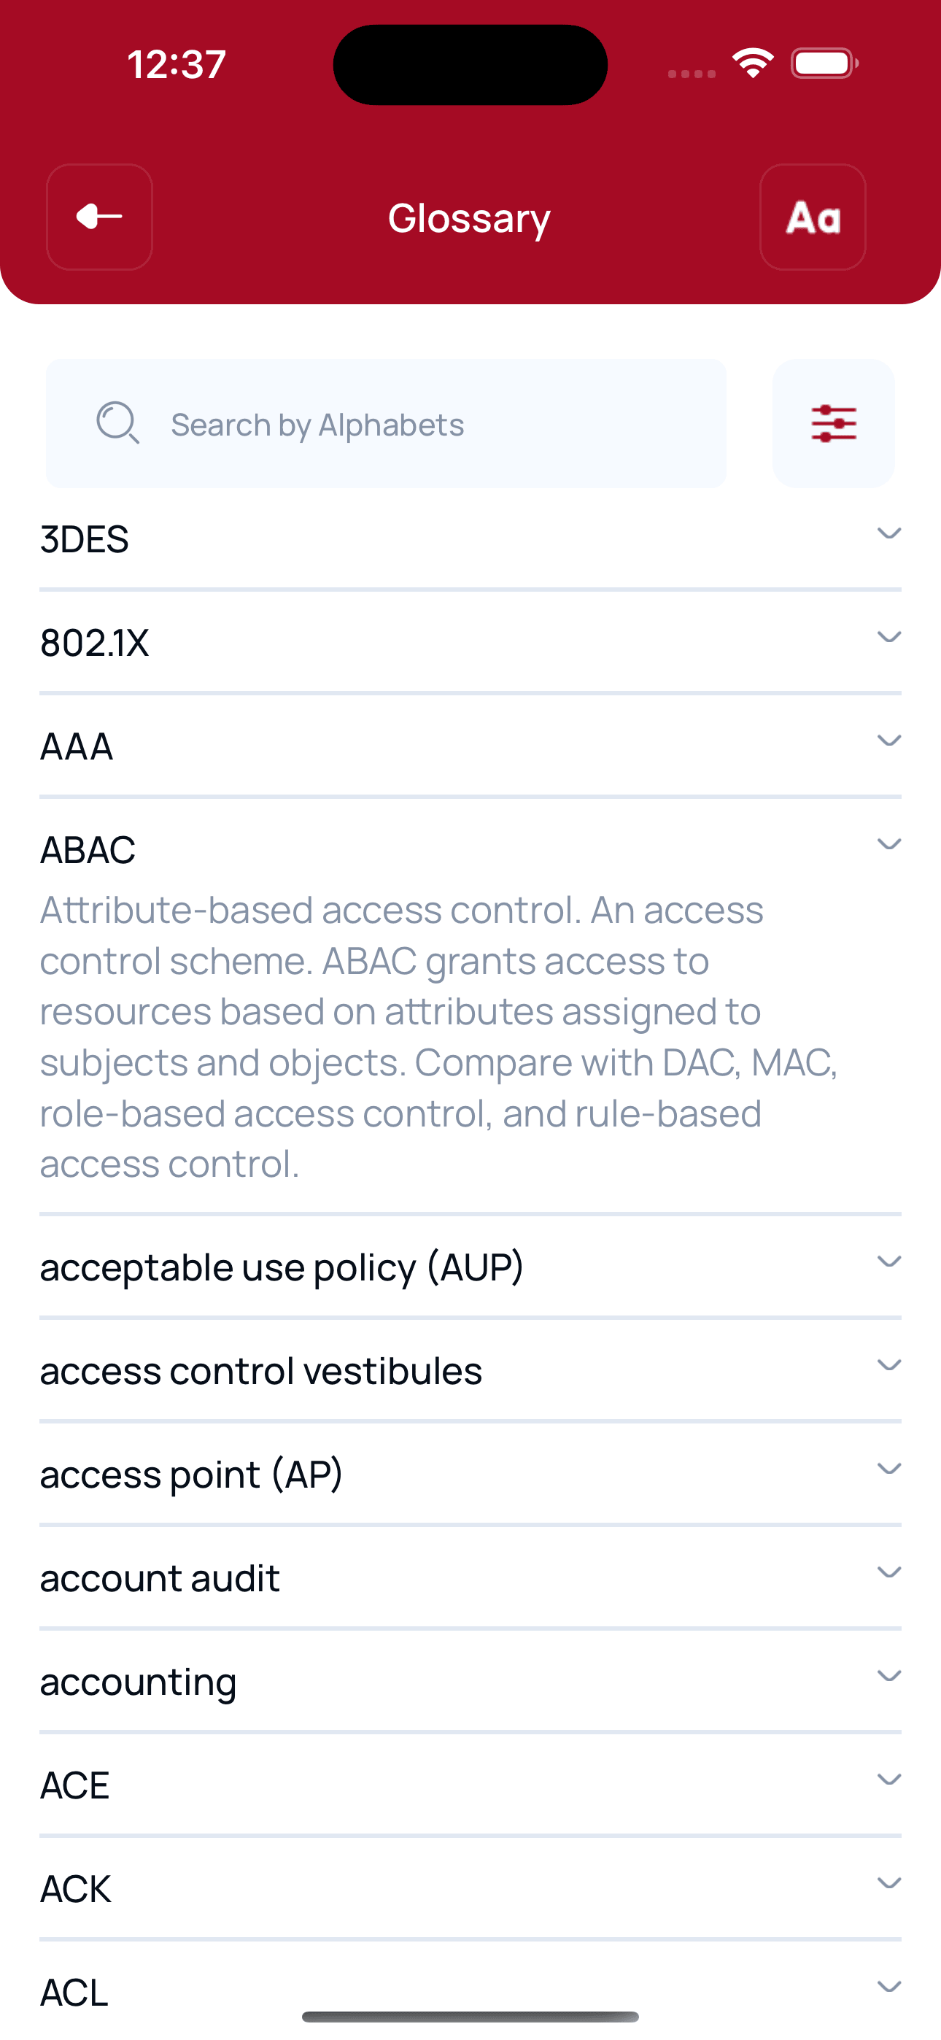Open the ACK glossary term
The image size is (941, 2040).
click(76, 1890)
